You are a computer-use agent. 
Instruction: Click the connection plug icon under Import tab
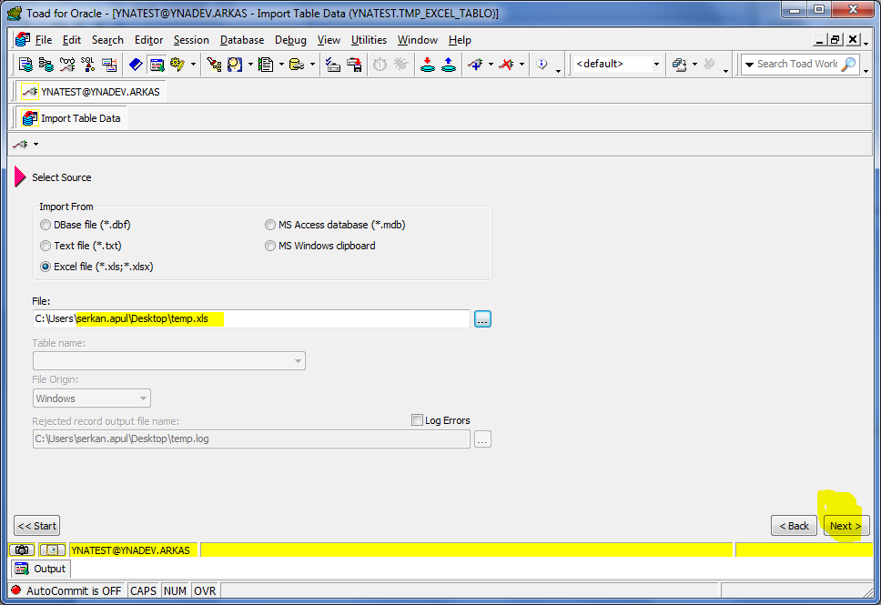point(21,145)
